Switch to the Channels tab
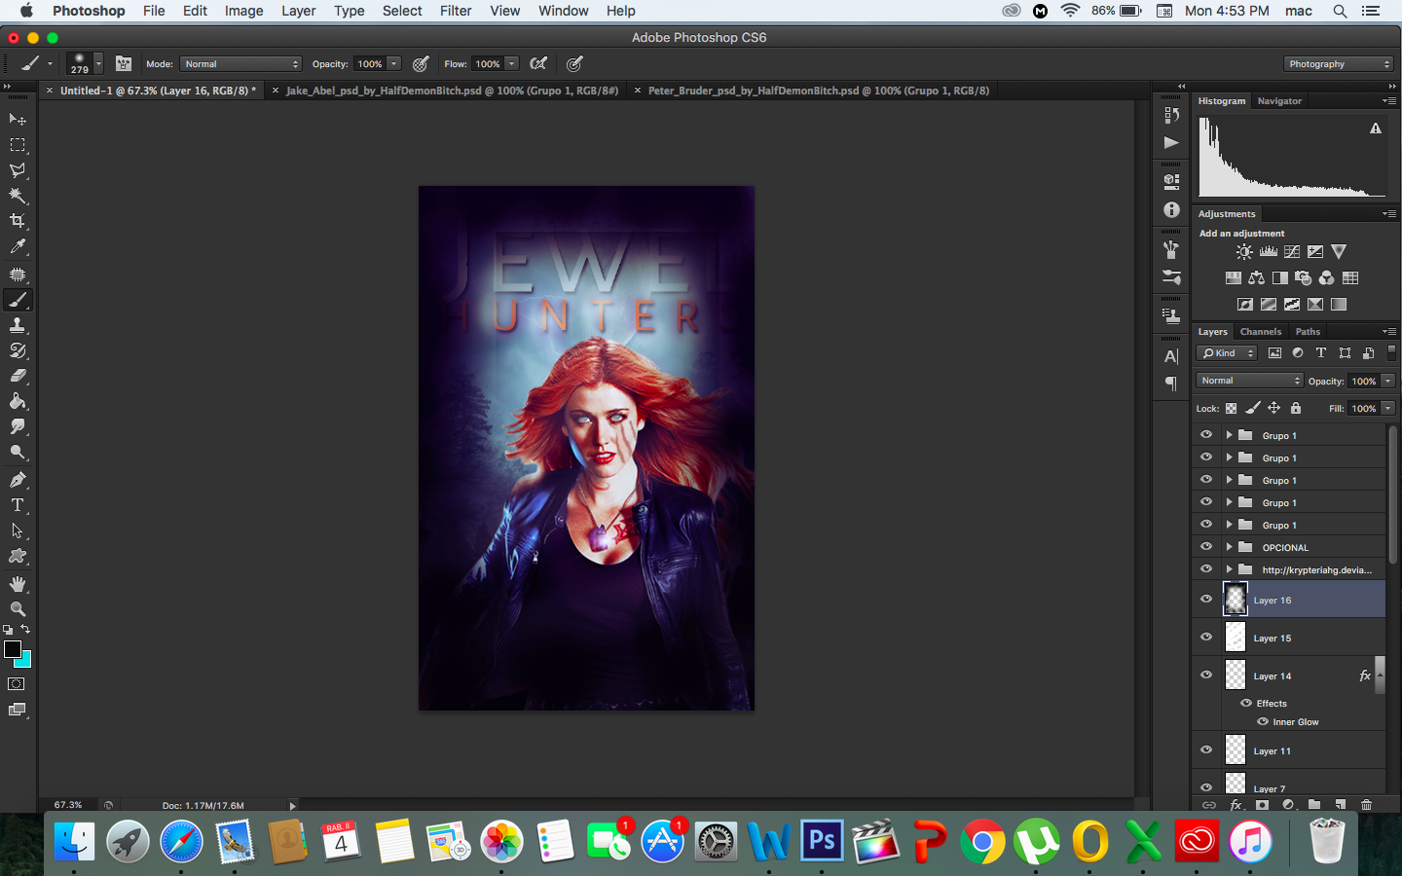Image resolution: width=1402 pixels, height=876 pixels. pos(1261,332)
